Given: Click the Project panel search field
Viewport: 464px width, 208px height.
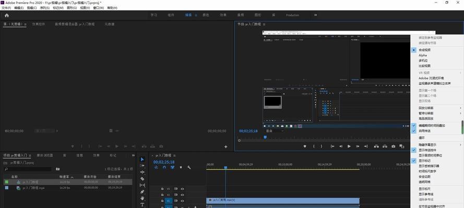Looking at the screenshot, I should 28,169.
